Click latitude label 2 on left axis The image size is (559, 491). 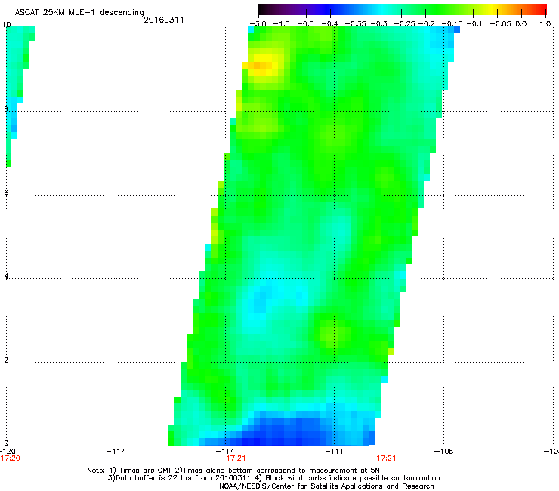pos(6,360)
